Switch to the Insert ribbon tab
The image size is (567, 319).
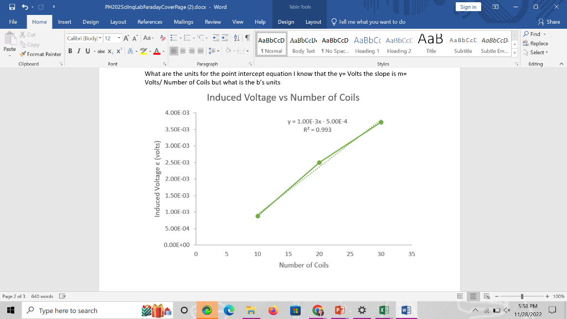point(64,22)
